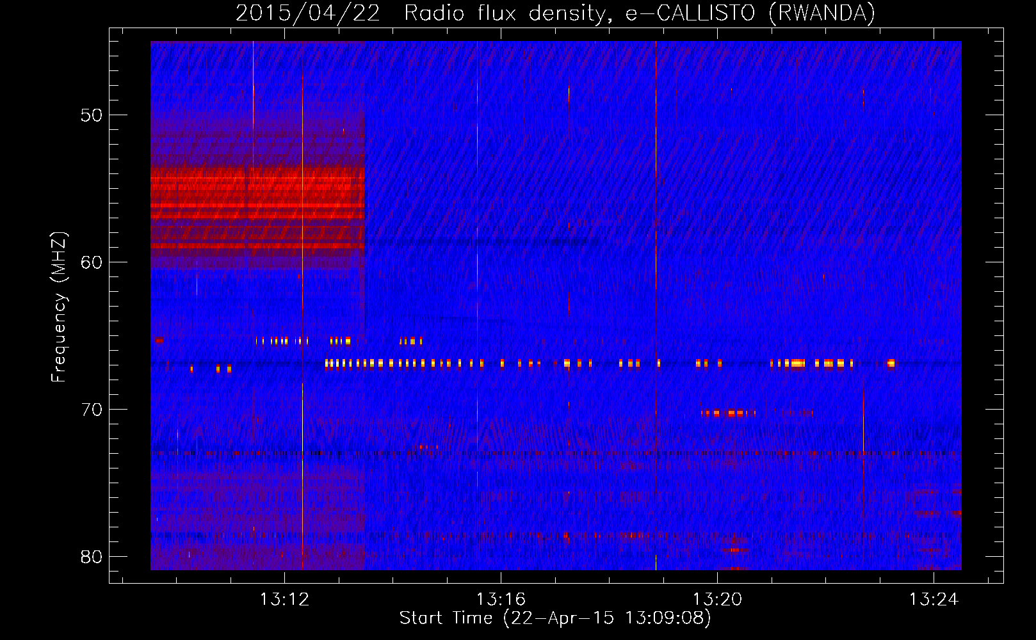1036x640 pixels.
Task: Click the date '2015/04/22' in the title
Action: point(308,13)
